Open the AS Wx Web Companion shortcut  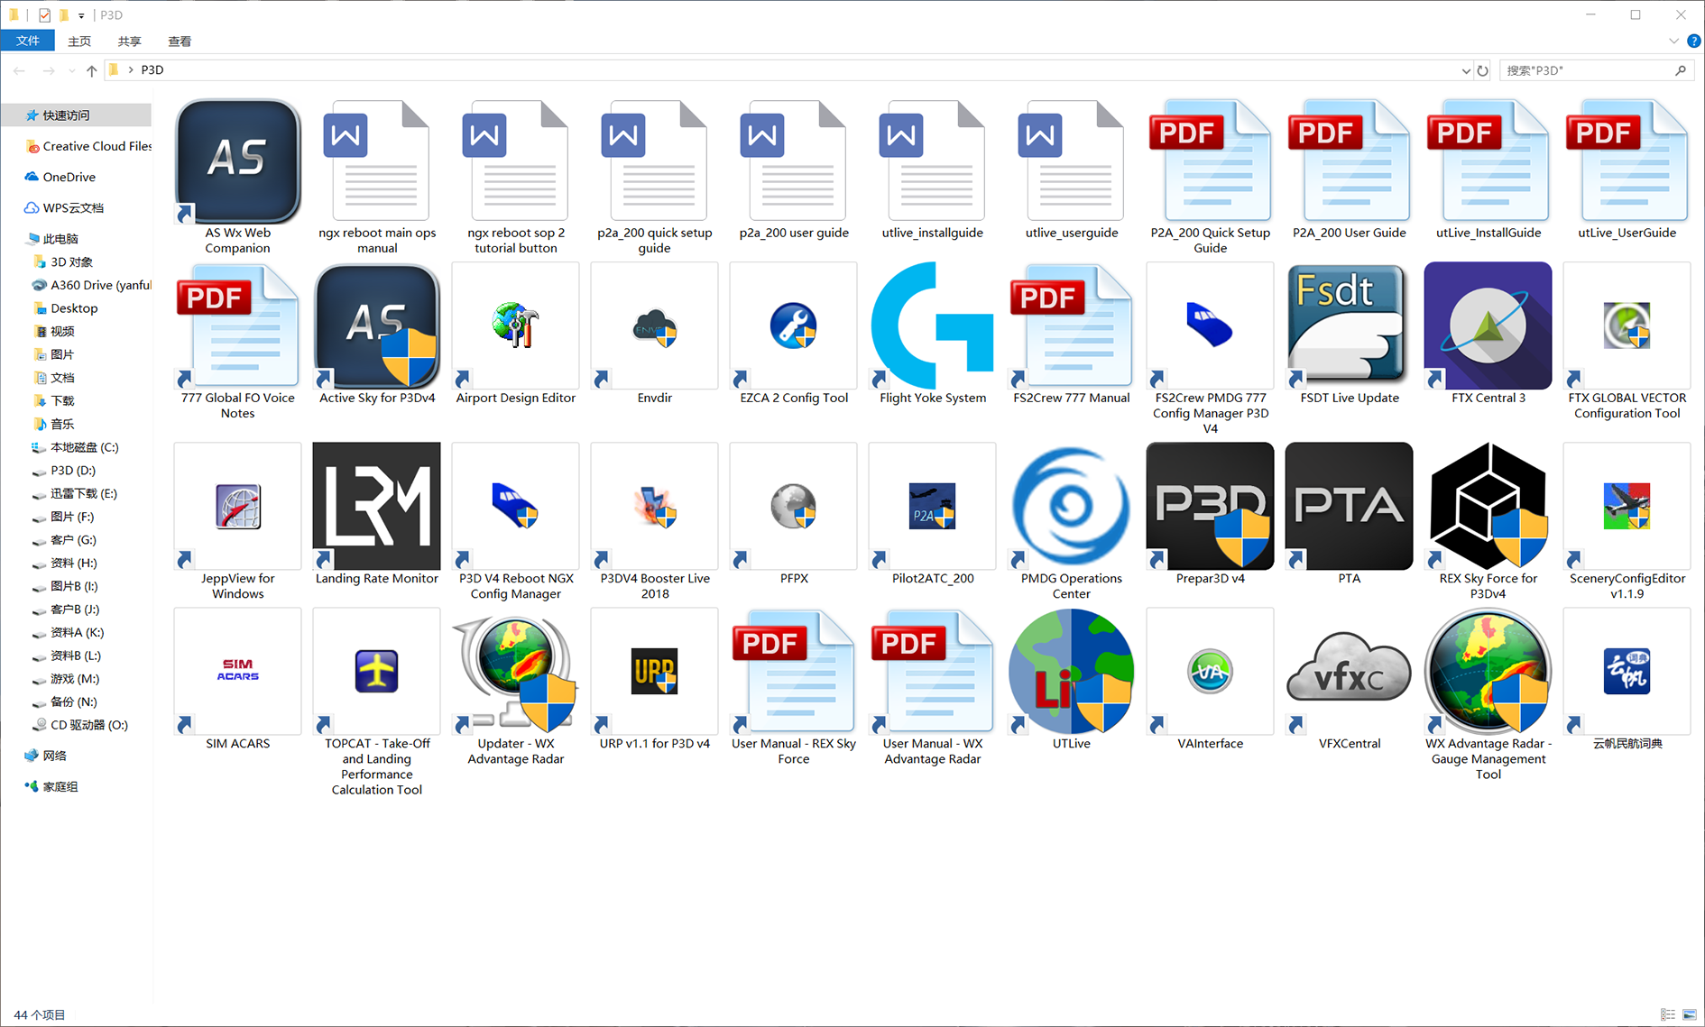(237, 177)
